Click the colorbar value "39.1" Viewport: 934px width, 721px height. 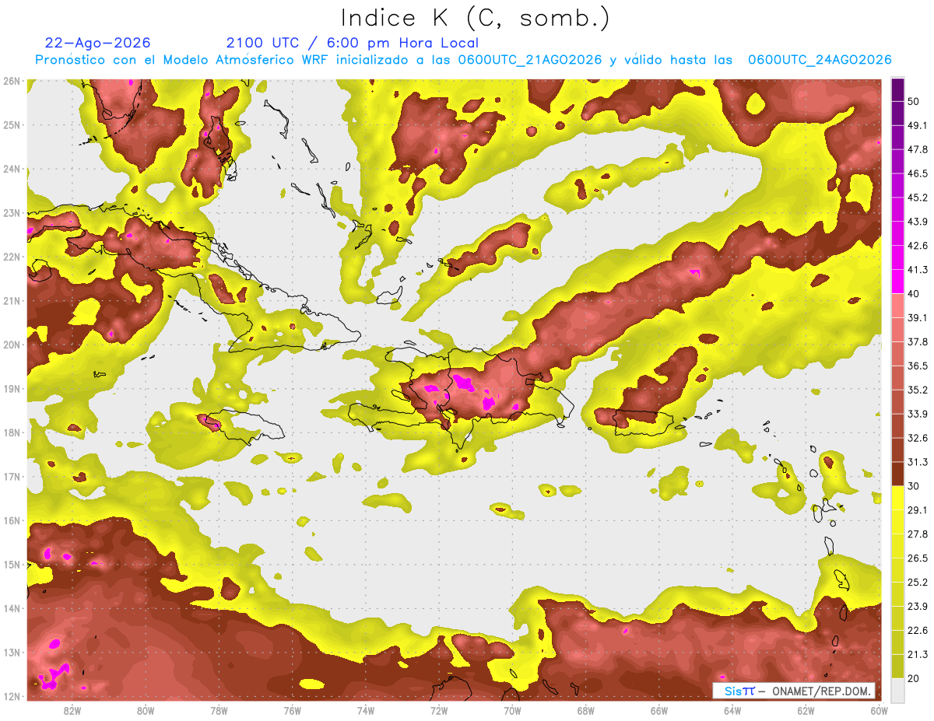click(917, 317)
